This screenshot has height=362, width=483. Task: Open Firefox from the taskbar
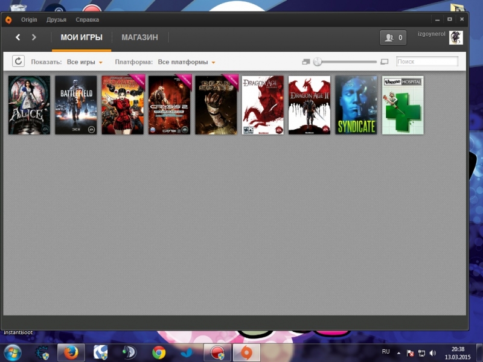coord(71,352)
